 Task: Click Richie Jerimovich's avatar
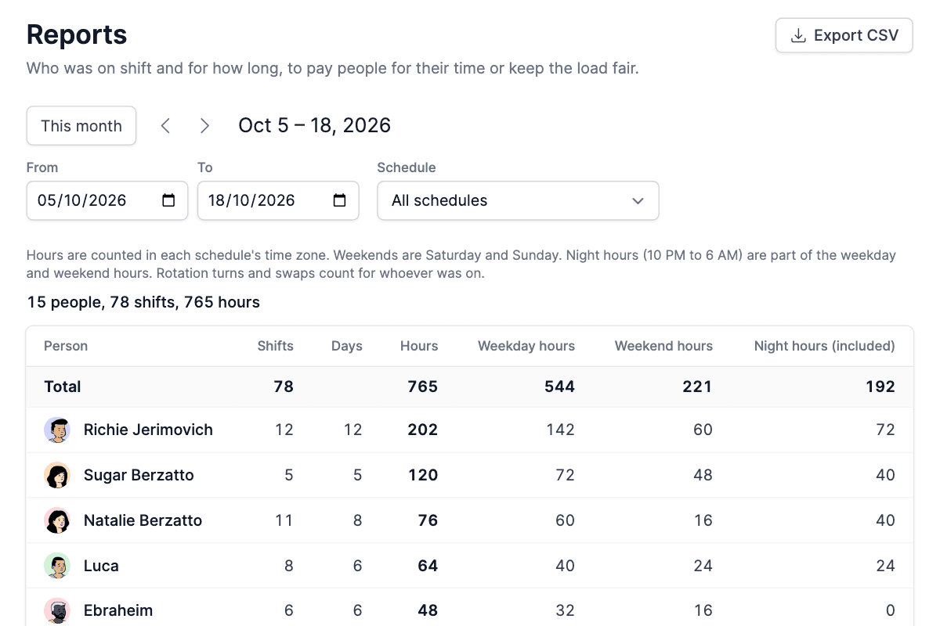[x=57, y=430]
